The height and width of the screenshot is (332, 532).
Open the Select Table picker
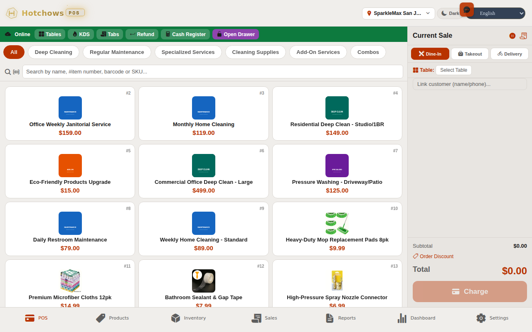453,70
